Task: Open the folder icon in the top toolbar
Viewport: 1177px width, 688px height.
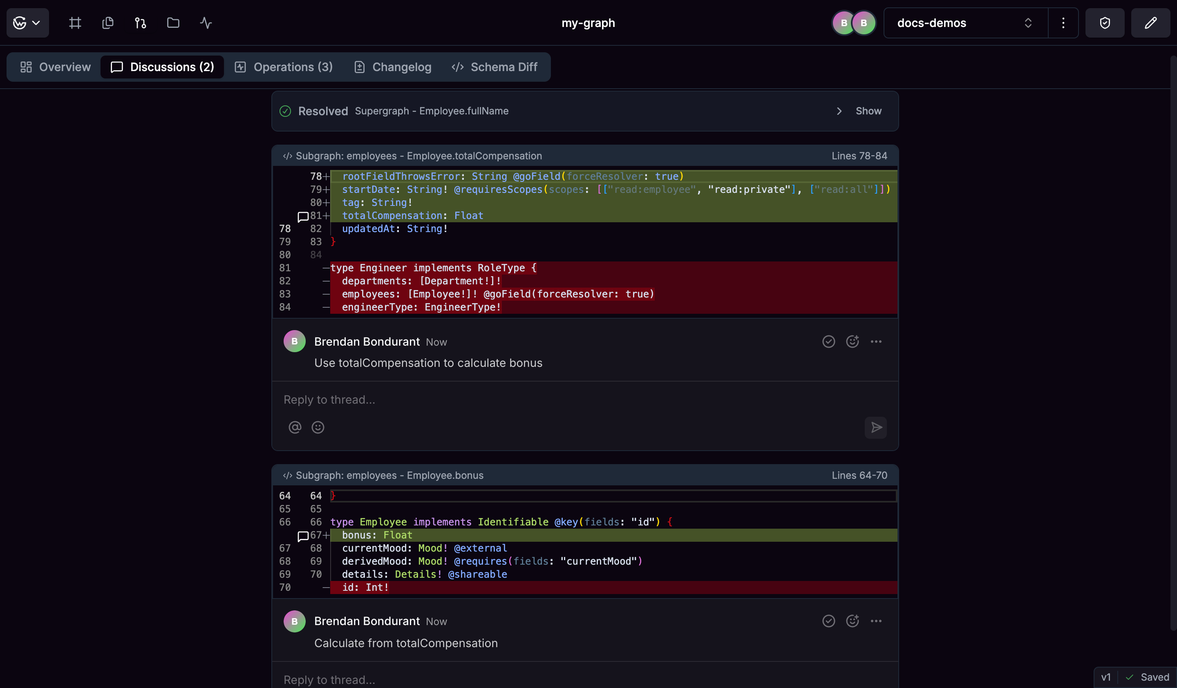Action: click(x=172, y=22)
